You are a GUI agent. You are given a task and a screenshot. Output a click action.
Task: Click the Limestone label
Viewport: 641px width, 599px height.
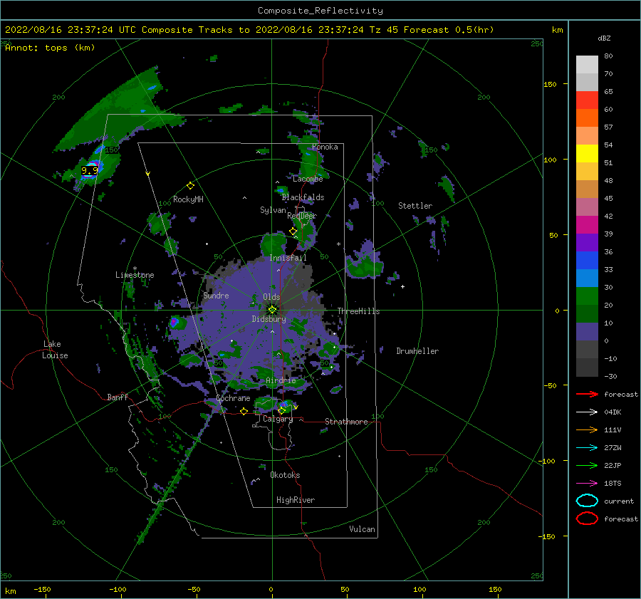(x=135, y=275)
